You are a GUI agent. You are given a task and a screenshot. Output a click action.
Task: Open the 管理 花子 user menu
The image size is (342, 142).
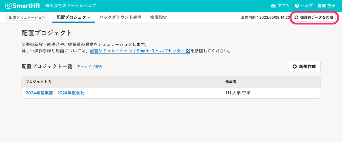click(326, 6)
